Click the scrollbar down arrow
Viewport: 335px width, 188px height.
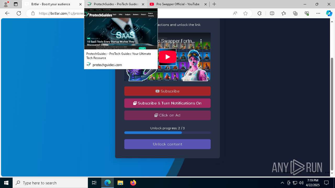[x=332, y=173]
